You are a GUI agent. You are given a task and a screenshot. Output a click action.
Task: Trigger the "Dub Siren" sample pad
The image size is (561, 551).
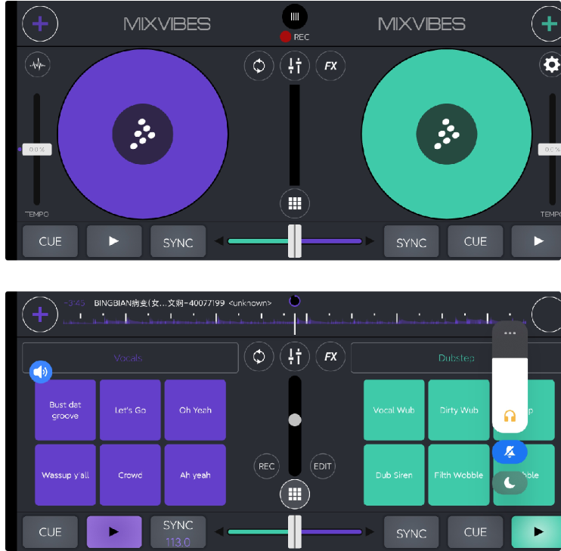point(394,475)
